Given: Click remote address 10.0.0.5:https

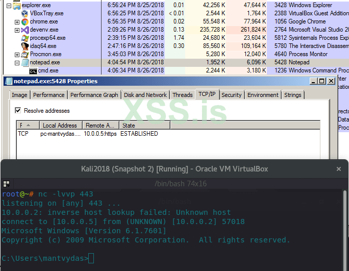Looking at the screenshot, I should click(100, 134).
